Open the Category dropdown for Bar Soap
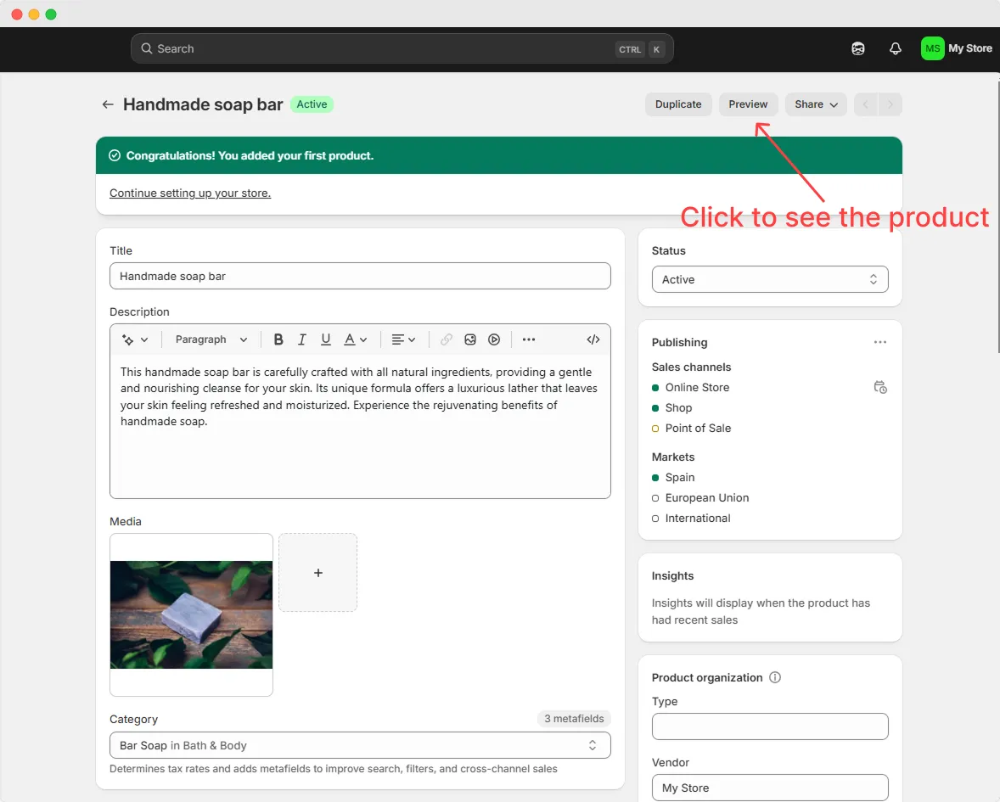The width and height of the screenshot is (1000, 802). point(359,744)
